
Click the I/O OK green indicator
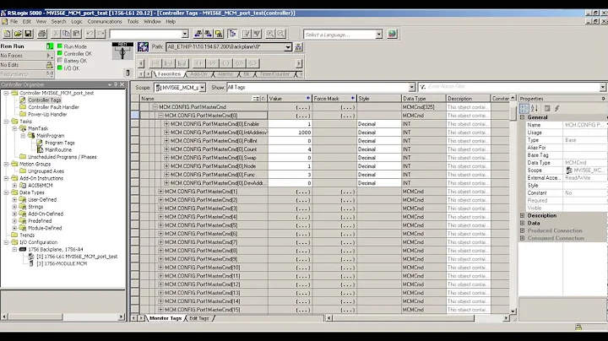click(60, 68)
